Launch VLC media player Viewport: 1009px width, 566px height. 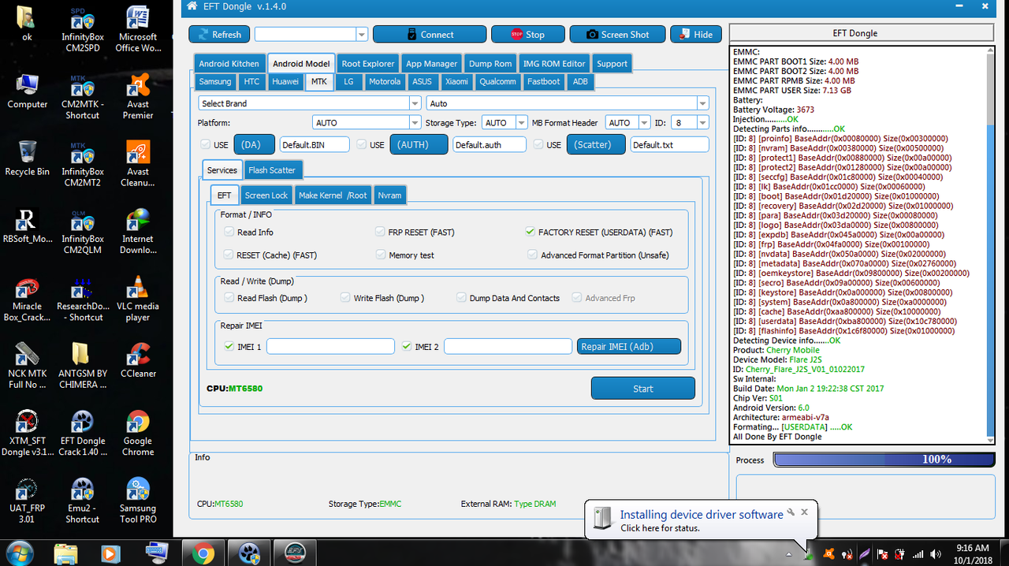coord(138,300)
